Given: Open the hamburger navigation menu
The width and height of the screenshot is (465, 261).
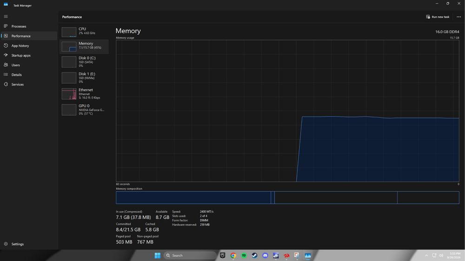Looking at the screenshot, I should [x=6, y=16].
